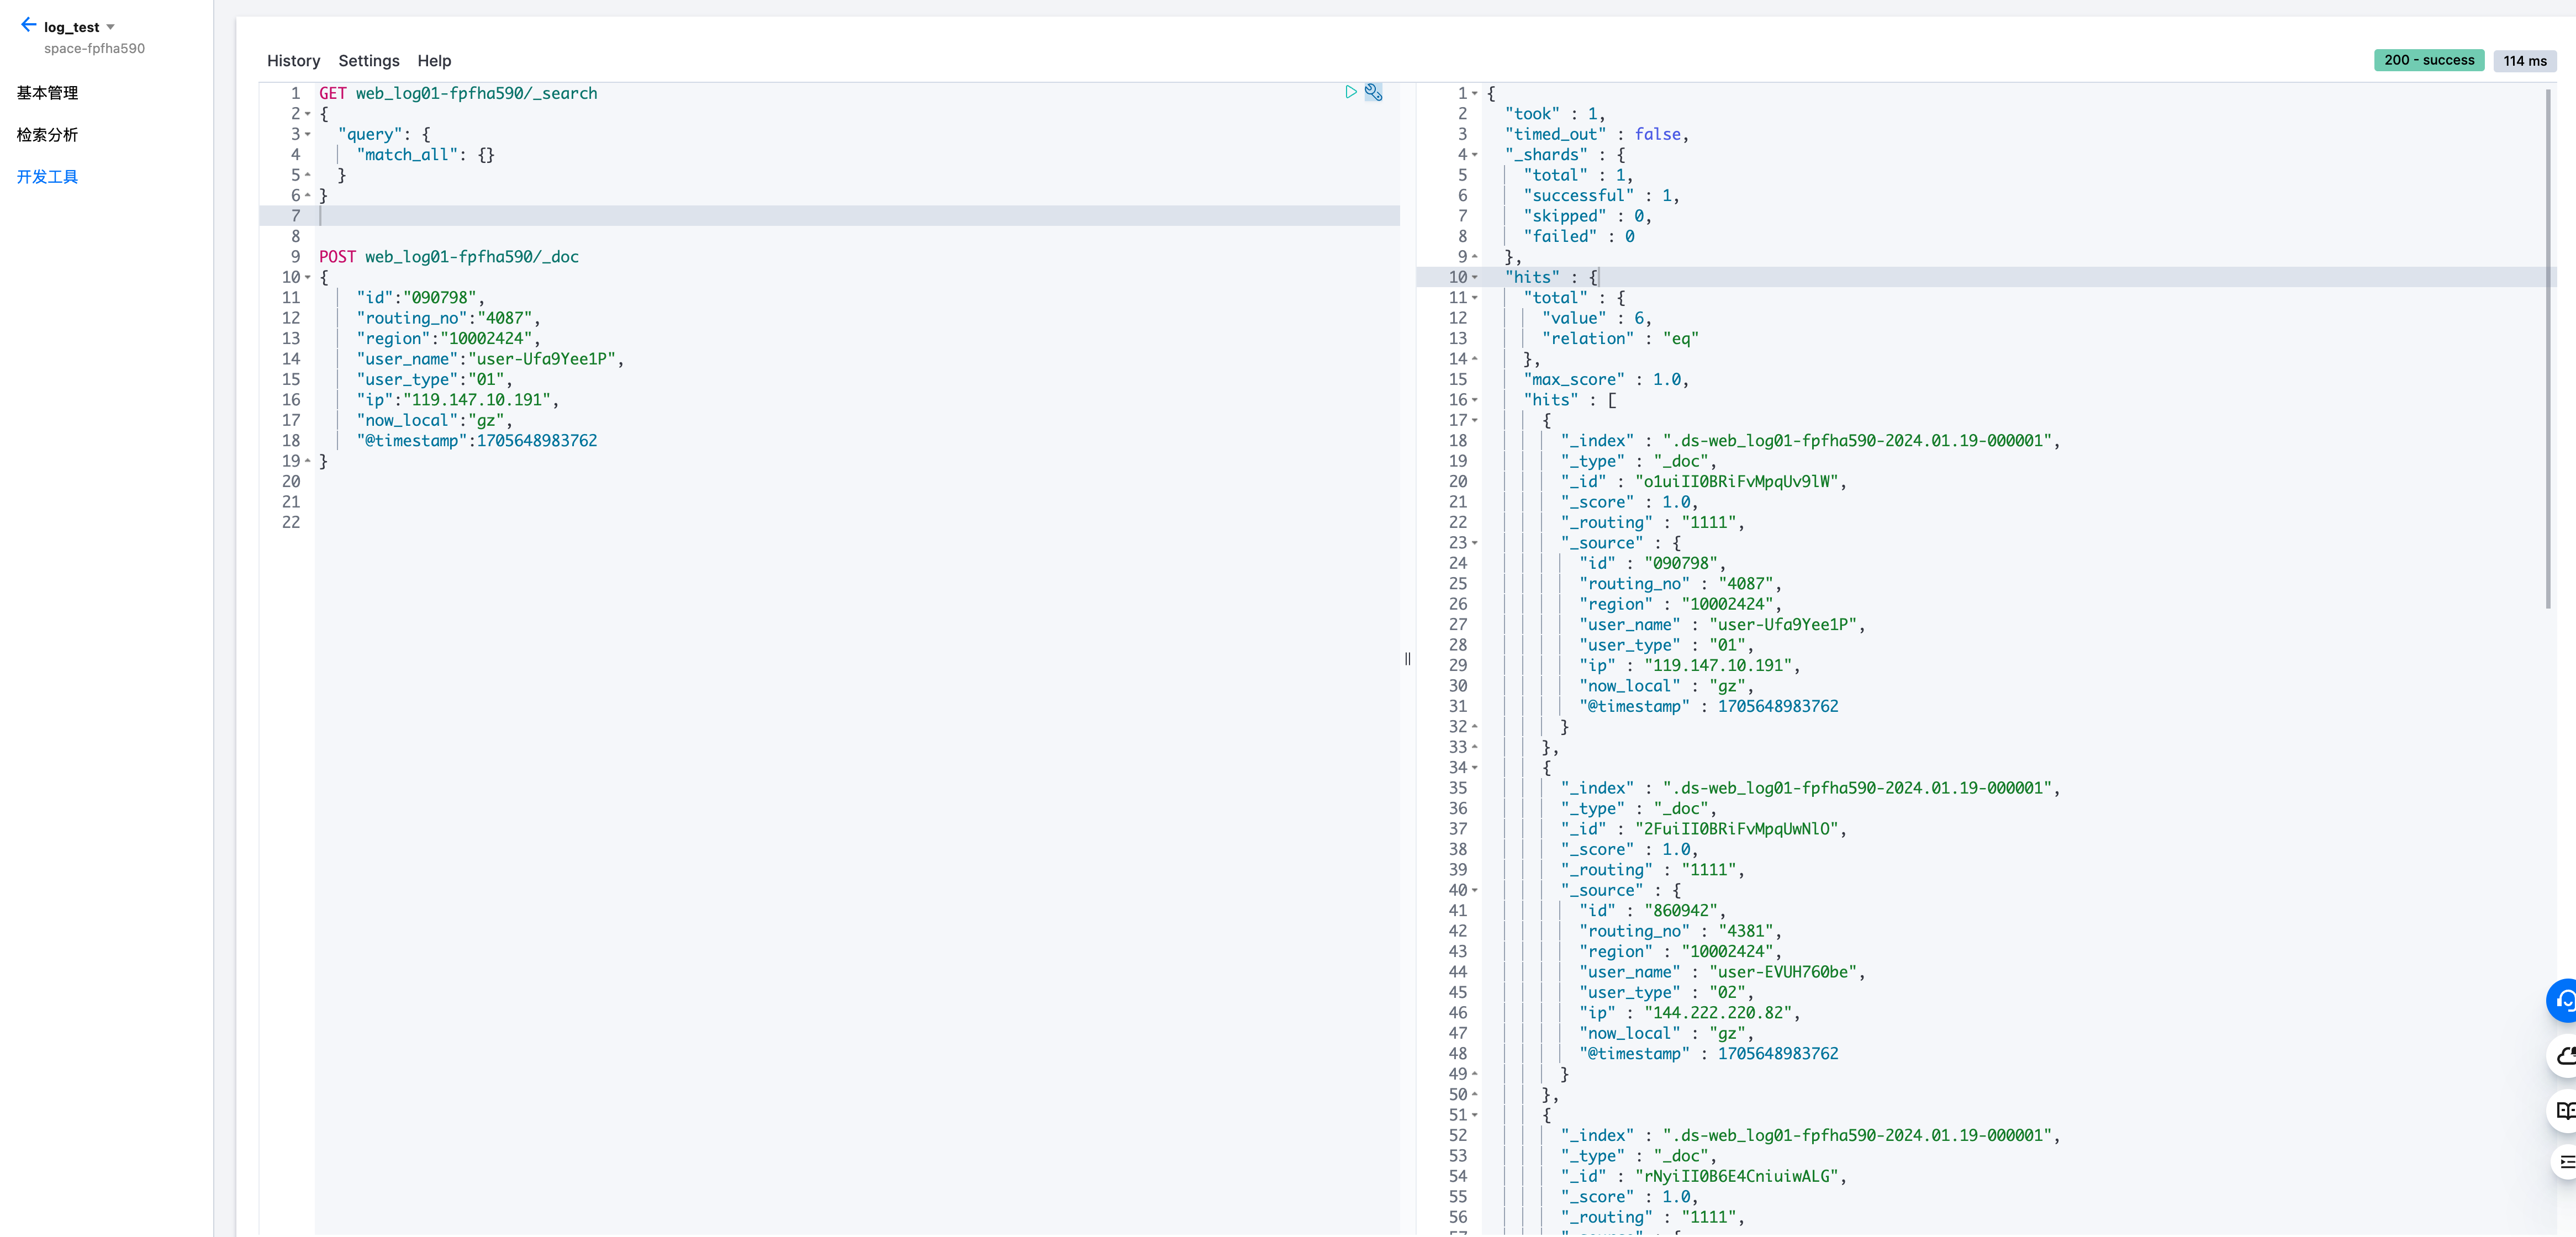This screenshot has width=2576, height=1237.
Task: Open the Settings menu
Action: coord(368,61)
